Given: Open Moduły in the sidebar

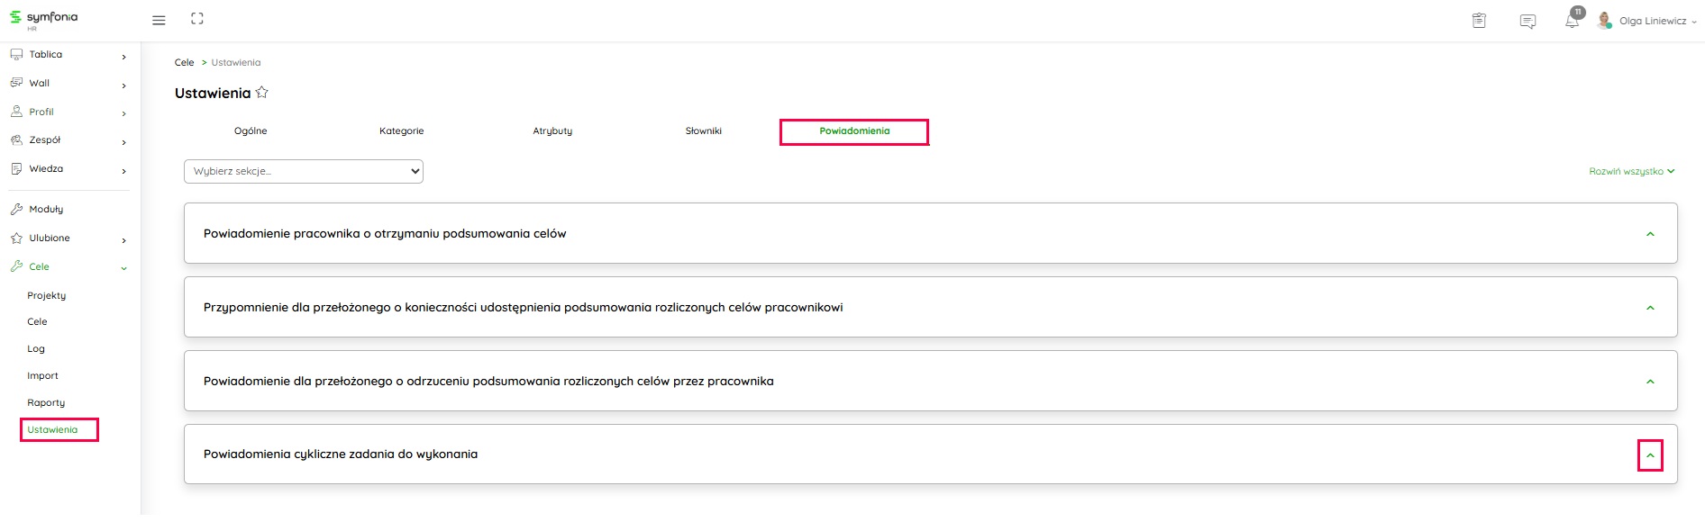Looking at the screenshot, I should [x=46, y=209].
